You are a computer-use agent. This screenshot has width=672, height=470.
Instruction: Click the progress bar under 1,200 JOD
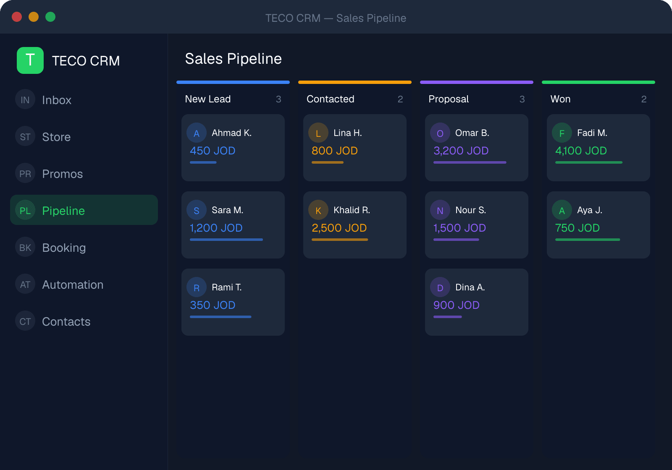point(226,240)
